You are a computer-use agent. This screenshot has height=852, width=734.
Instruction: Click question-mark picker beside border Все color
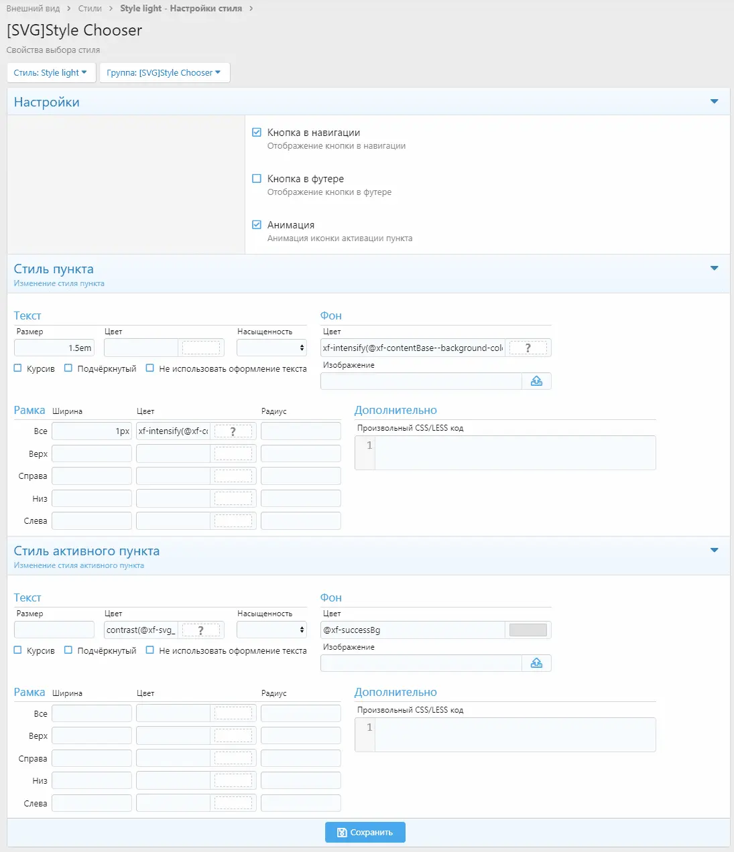coord(233,431)
